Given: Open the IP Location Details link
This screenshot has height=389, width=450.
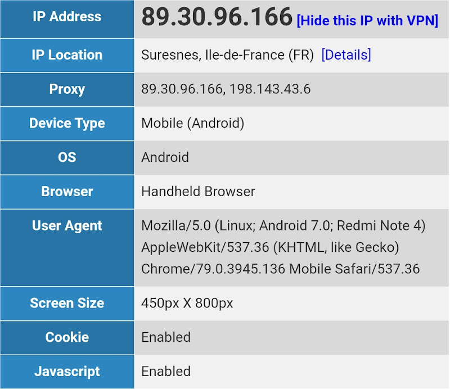Looking at the screenshot, I should pyautogui.click(x=346, y=55).
